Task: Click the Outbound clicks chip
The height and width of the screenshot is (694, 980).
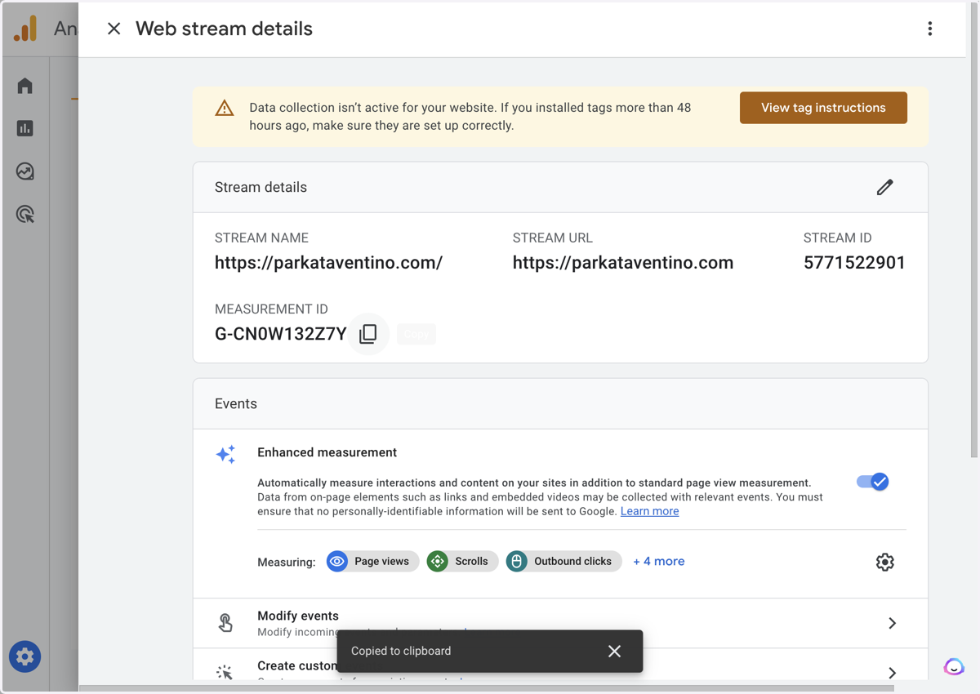Action: (563, 561)
